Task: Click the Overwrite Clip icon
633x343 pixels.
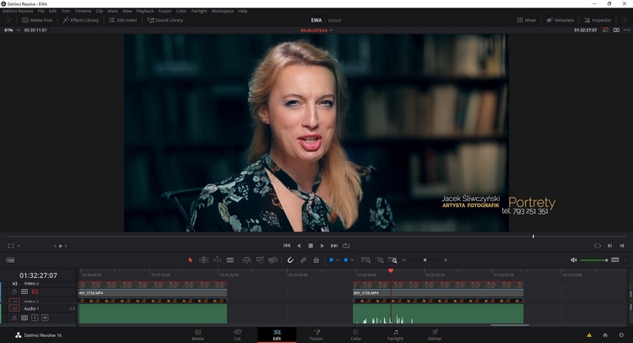Action: [x=260, y=260]
